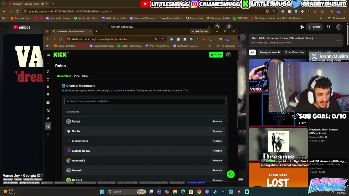
Task: Open the wrench settings icon in Kick sidebar
Action: point(48,118)
